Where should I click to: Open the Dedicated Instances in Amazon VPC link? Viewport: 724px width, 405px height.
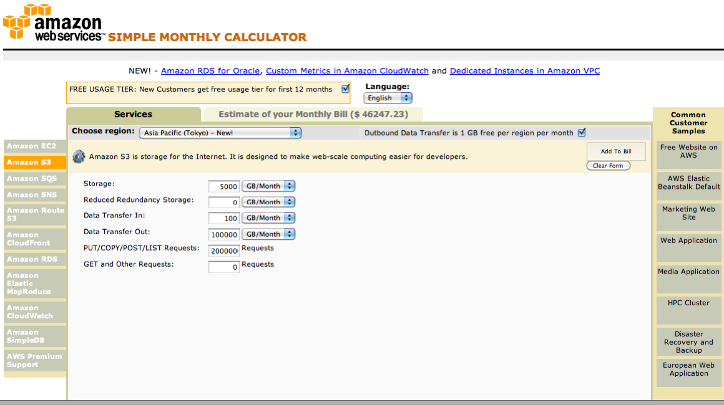(x=524, y=71)
